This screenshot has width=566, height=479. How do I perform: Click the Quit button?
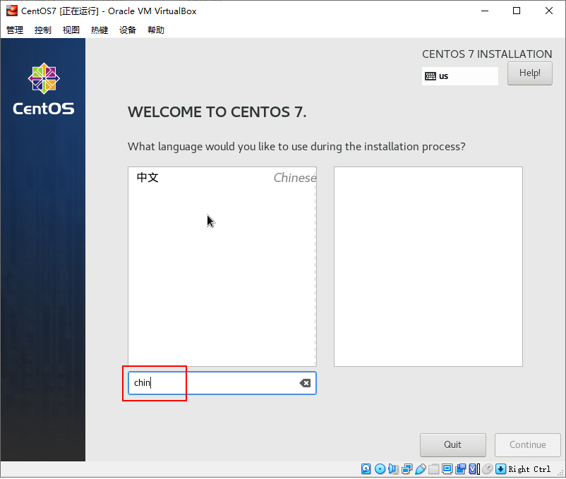click(x=452, y=444)
